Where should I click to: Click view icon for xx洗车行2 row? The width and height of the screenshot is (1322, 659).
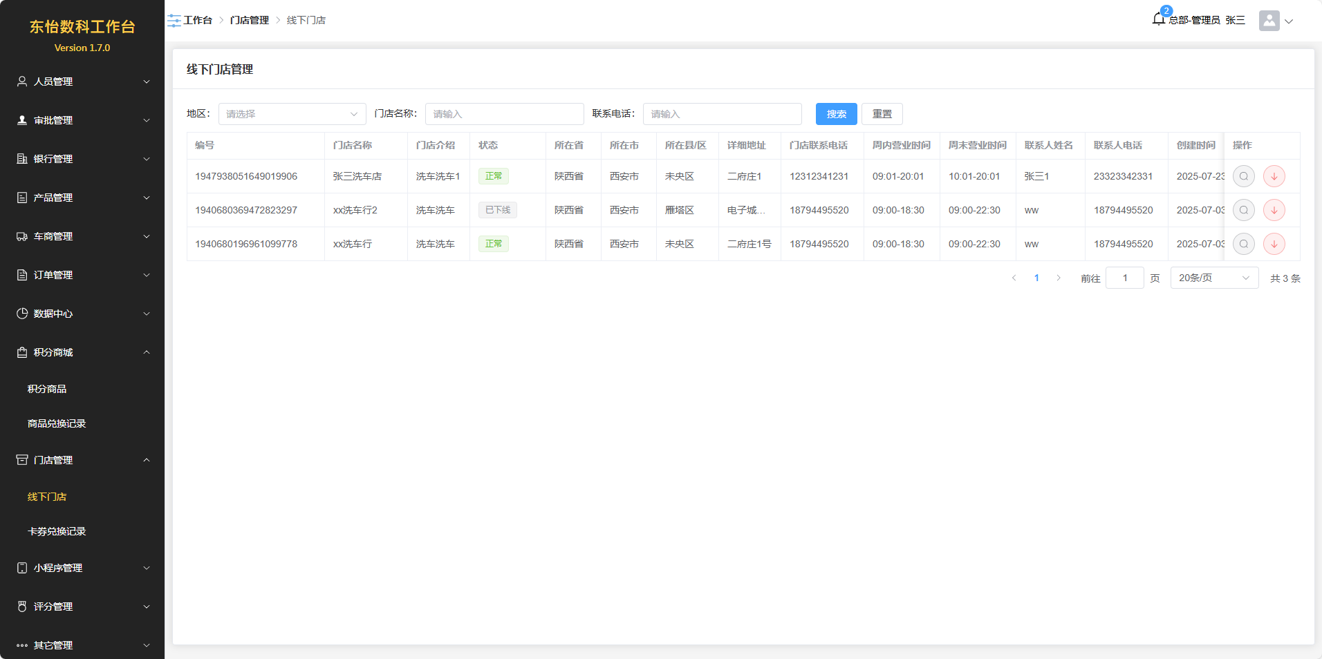pyautogui.click(x=1243, y=210)
